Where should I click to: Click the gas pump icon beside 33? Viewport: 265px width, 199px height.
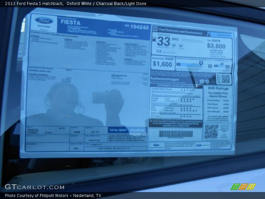click(154, 39)
